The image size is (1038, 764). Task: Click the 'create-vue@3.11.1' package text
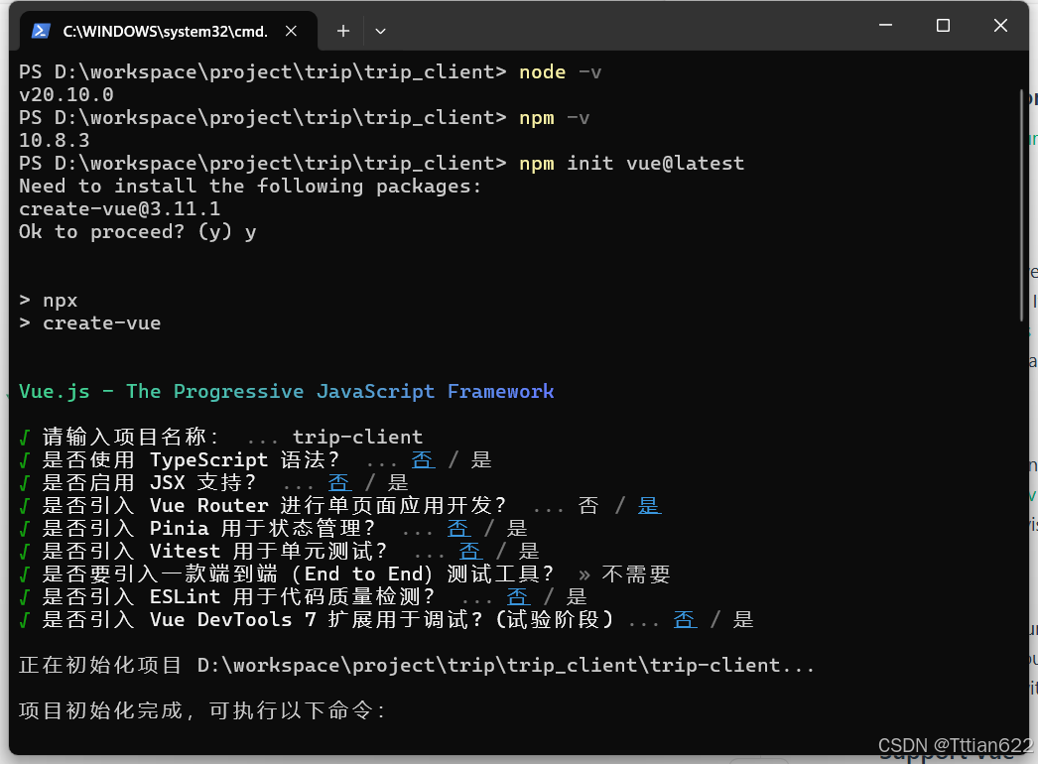tap(120, 209)
